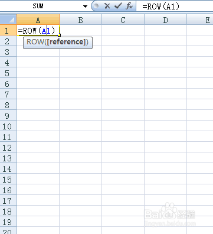The image size is (213, 234).
Task: Click cell A8
Action: point(38,105)
